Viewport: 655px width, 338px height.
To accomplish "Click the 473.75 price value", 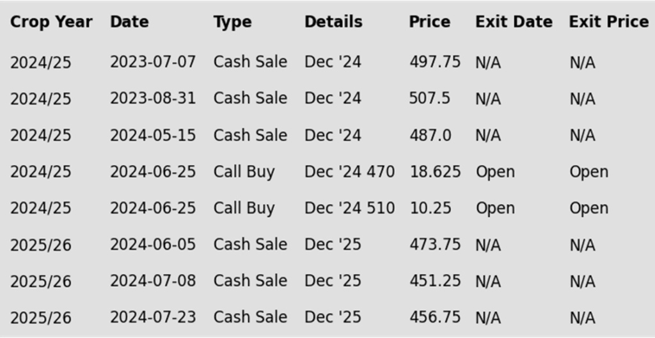I will (435, 245).
